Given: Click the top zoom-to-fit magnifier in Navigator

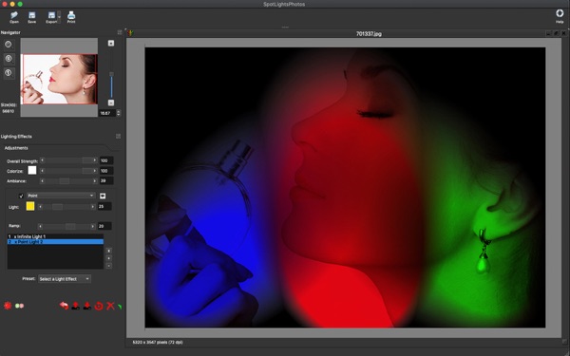Looking at the screenshot, I should click(9, 45).
